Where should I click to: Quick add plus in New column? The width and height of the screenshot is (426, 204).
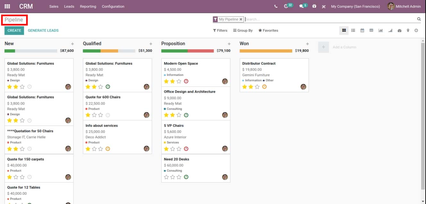[72, 44]
